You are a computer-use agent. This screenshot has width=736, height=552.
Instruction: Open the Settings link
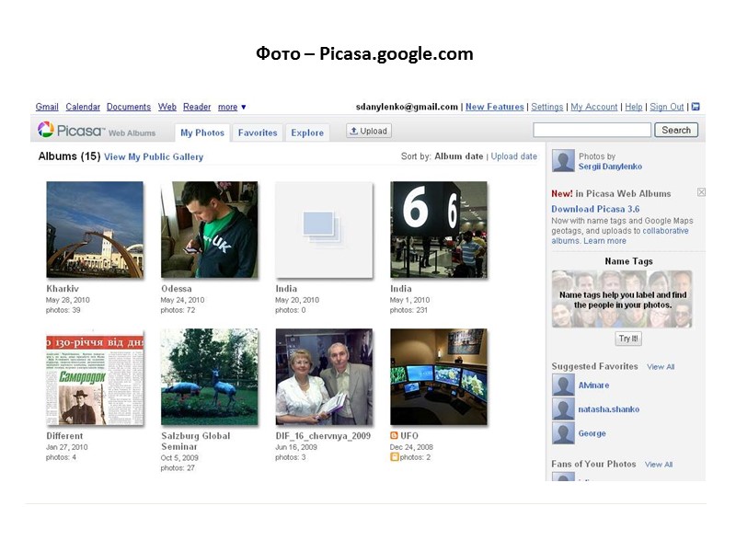546,107
